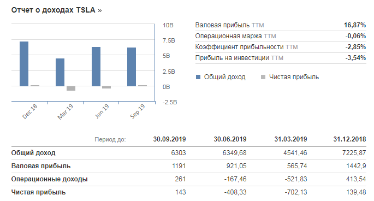Select the Mar 19 blue revenue bar

point(60,72)
